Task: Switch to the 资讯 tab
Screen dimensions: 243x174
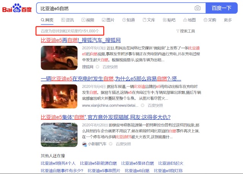Action: [x=68, y=20]
